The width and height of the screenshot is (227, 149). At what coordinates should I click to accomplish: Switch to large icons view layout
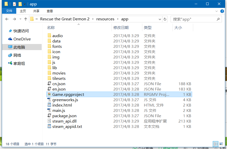(221, 144)
